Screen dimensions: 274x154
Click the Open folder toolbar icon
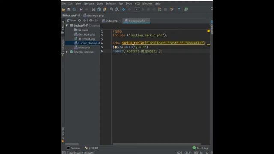(63, 9)
